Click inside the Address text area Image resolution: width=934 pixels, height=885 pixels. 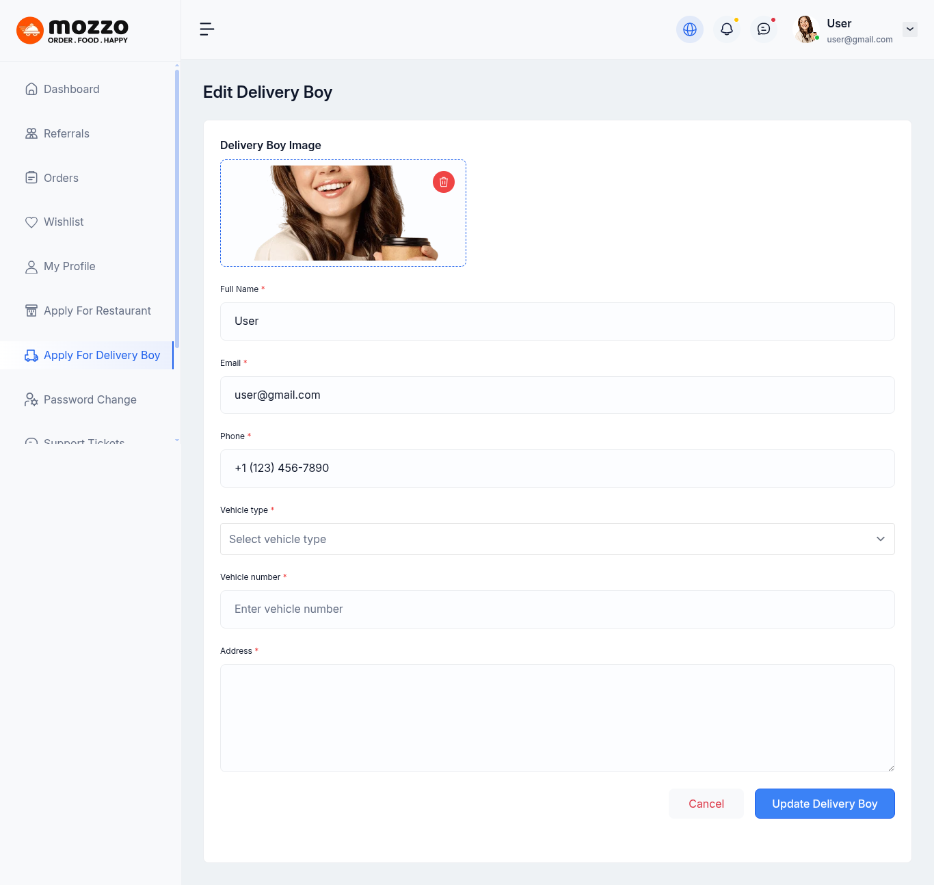pos(557,717)
